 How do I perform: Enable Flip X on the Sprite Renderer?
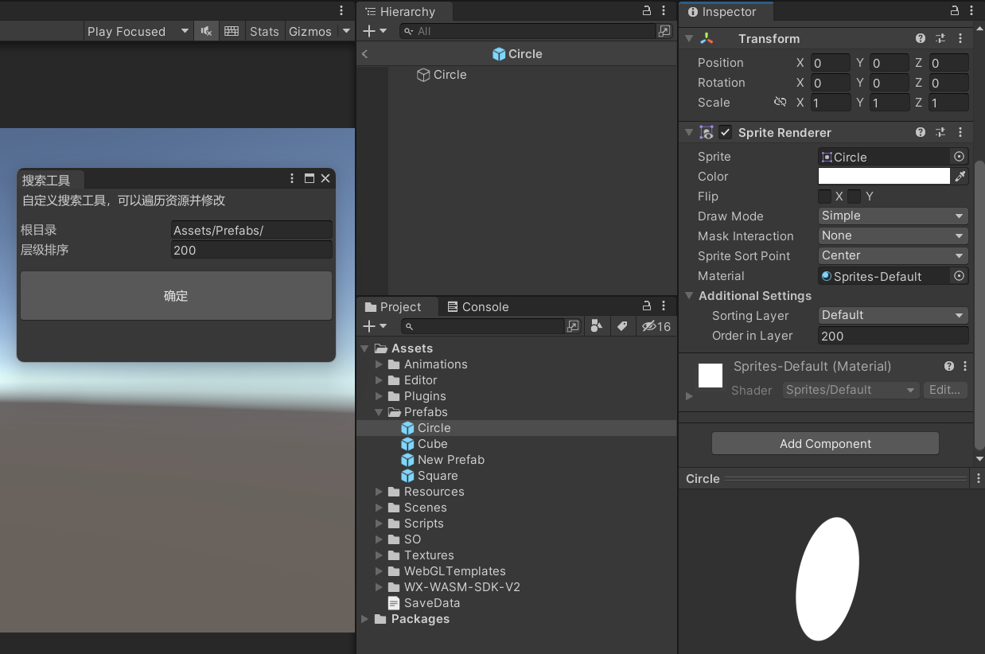coord(825,196)
